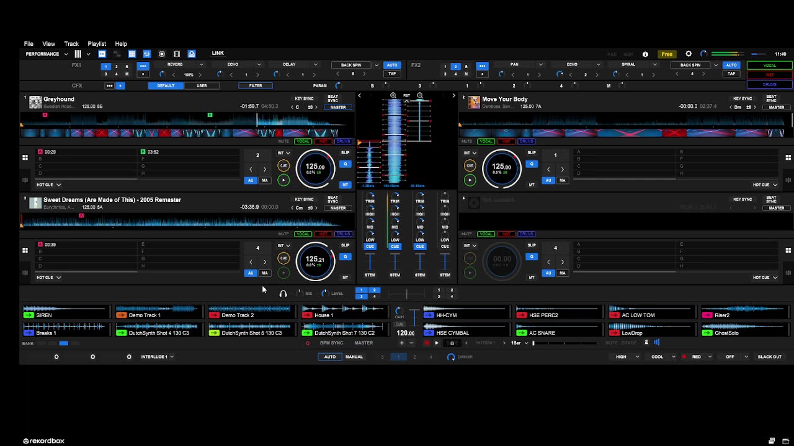Click the FILTER button in CFX
Image resolution: width=794 pixels, height=446 pixels.
point(256,86)
